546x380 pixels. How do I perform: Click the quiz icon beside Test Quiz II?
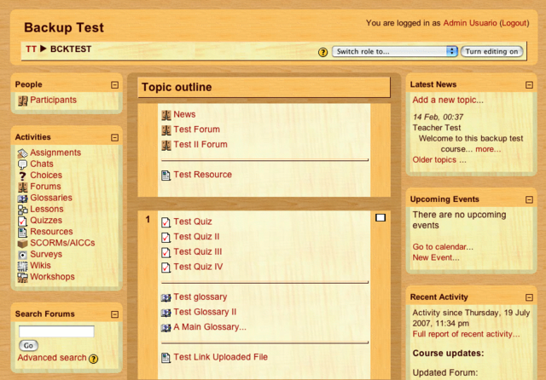click(166, 237)
